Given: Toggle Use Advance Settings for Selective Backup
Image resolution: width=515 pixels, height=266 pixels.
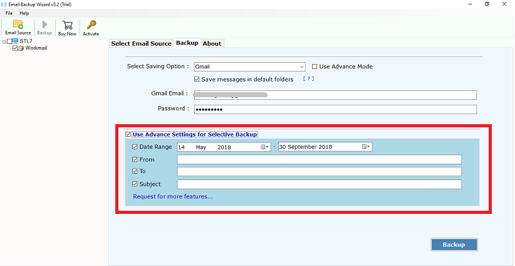Looking at the screenshot, I should (x=128, y=134).
